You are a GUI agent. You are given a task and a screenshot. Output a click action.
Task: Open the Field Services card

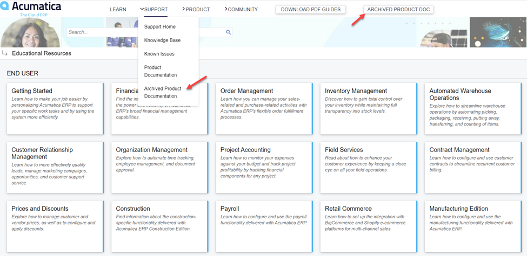tap(369, 168)
